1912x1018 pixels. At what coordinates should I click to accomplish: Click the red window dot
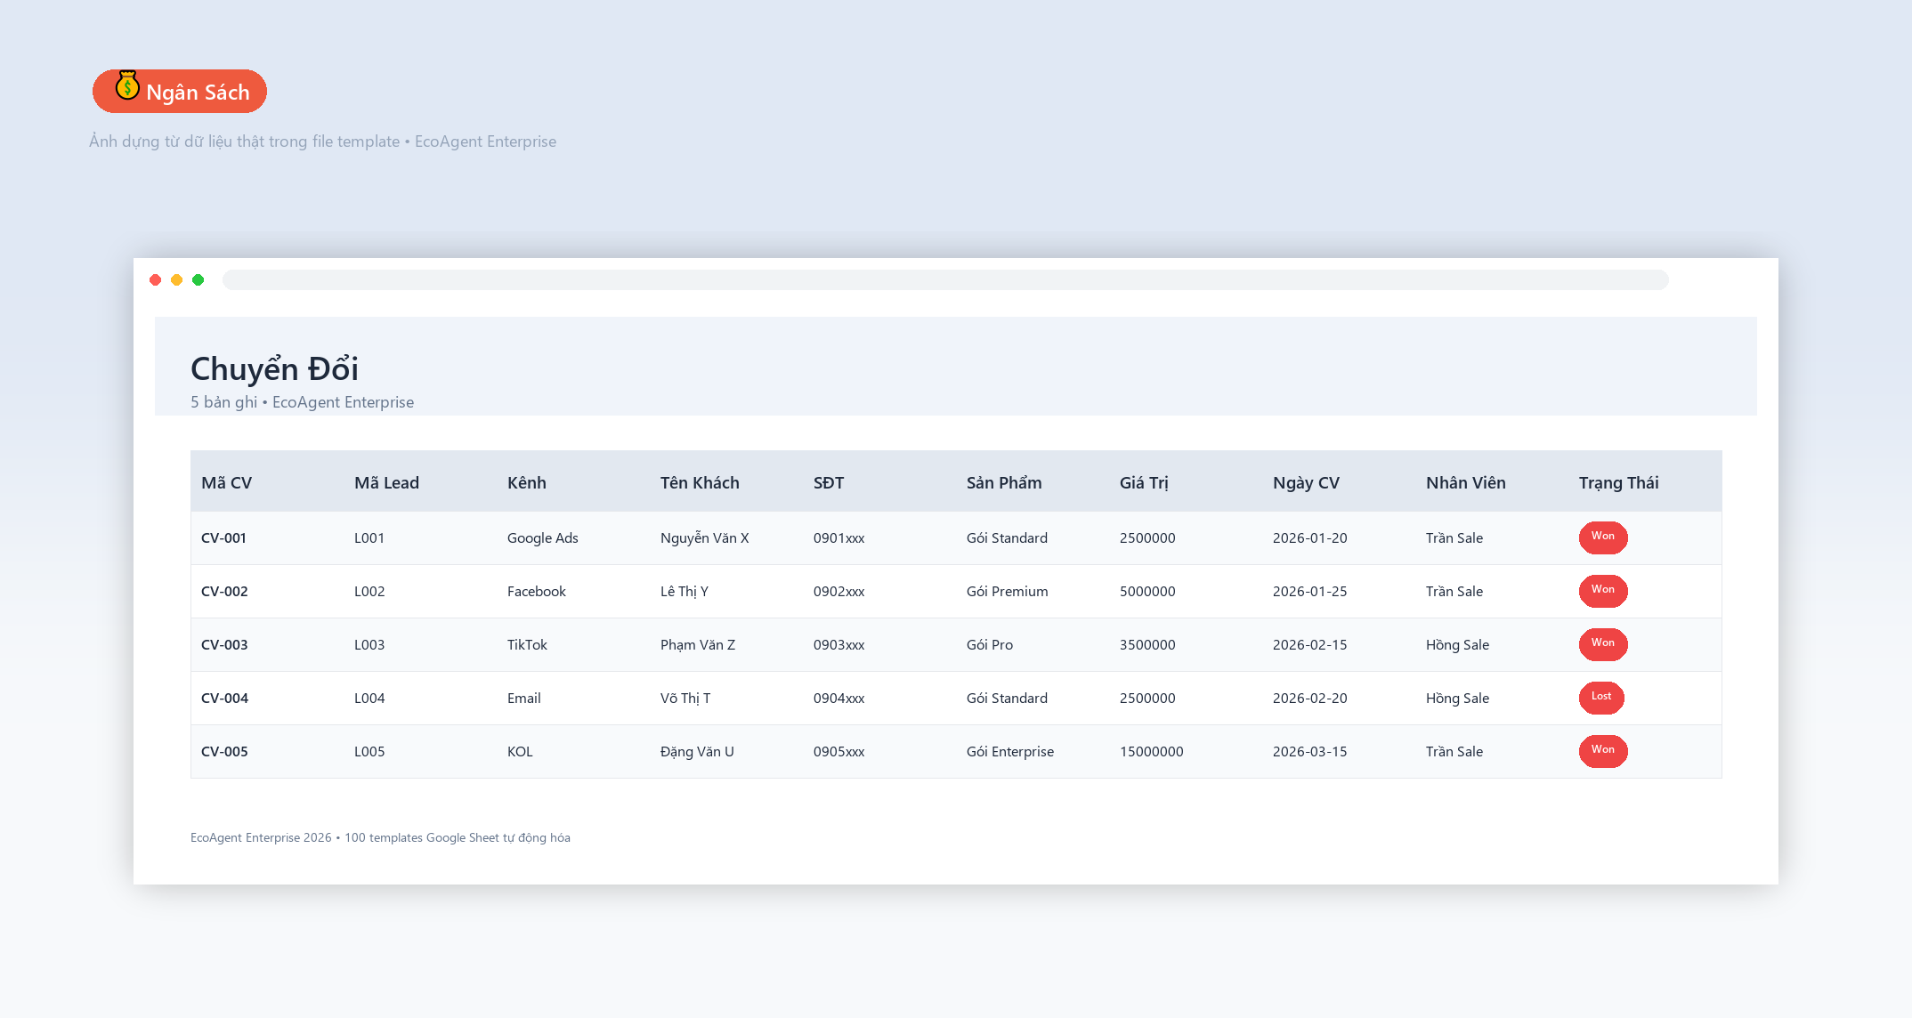pyautogui.click(x=156, y=280)
